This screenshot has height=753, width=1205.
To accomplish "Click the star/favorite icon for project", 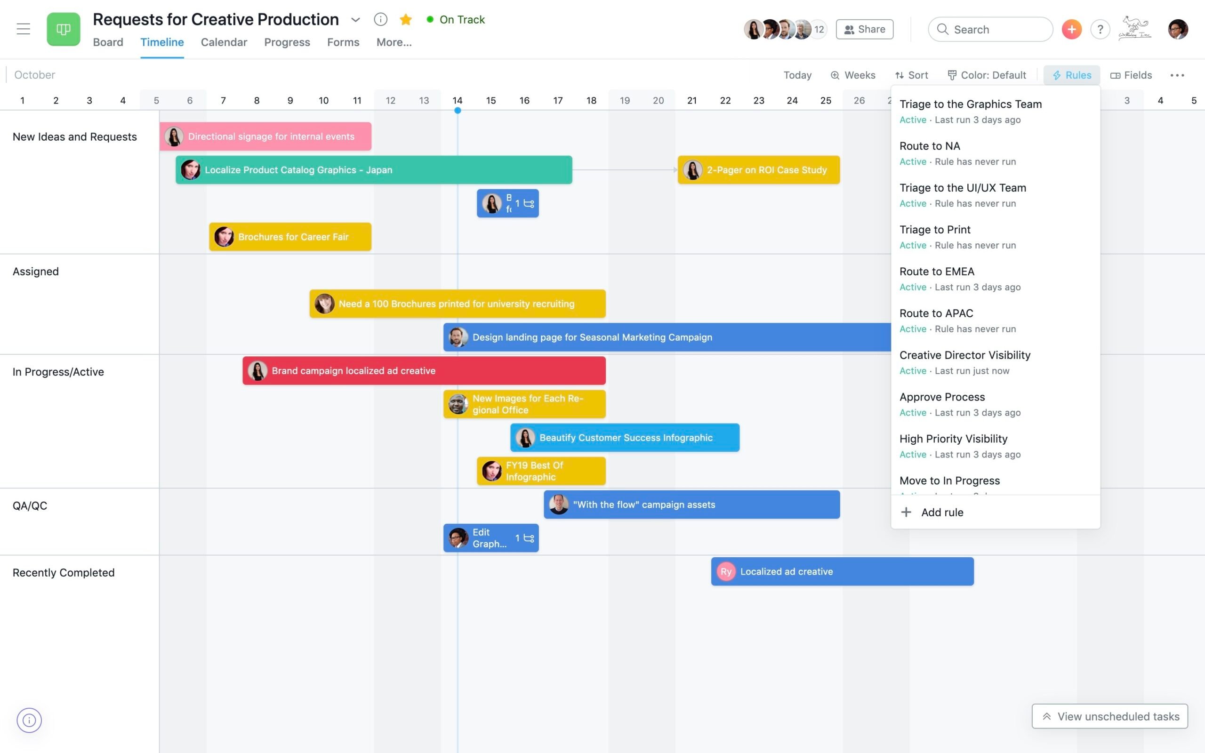I will (x=405, y=18).
